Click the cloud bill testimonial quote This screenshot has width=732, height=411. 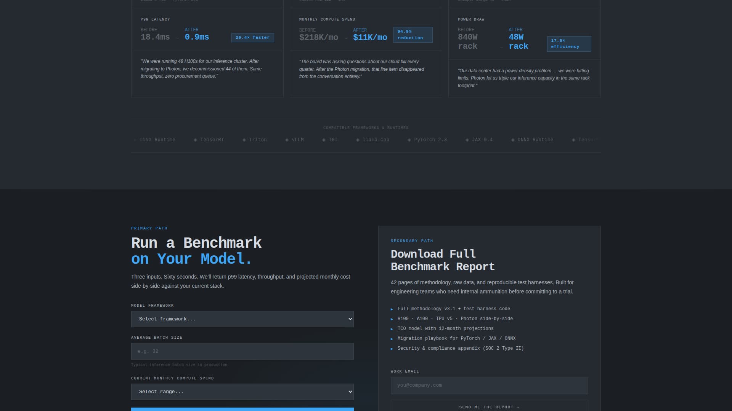[362, 69]
